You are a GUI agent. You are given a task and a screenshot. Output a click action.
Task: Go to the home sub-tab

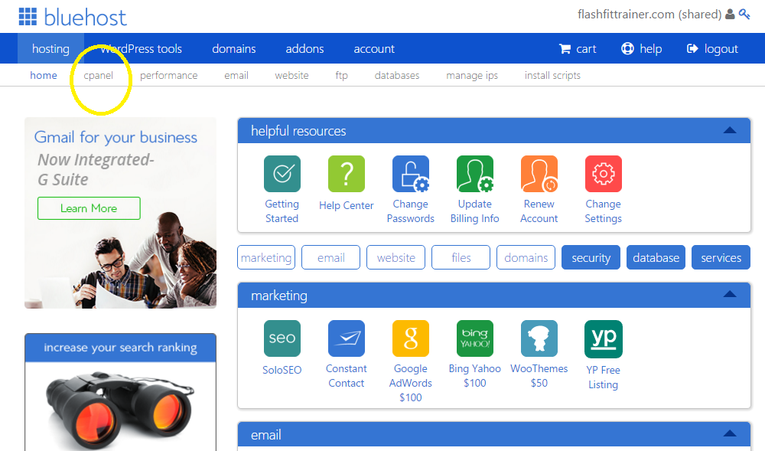click(44, 75)
